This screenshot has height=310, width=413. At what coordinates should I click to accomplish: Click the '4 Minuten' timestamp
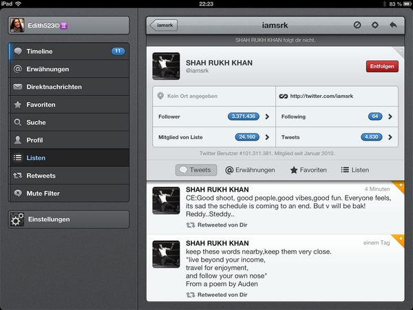point(377,189)
